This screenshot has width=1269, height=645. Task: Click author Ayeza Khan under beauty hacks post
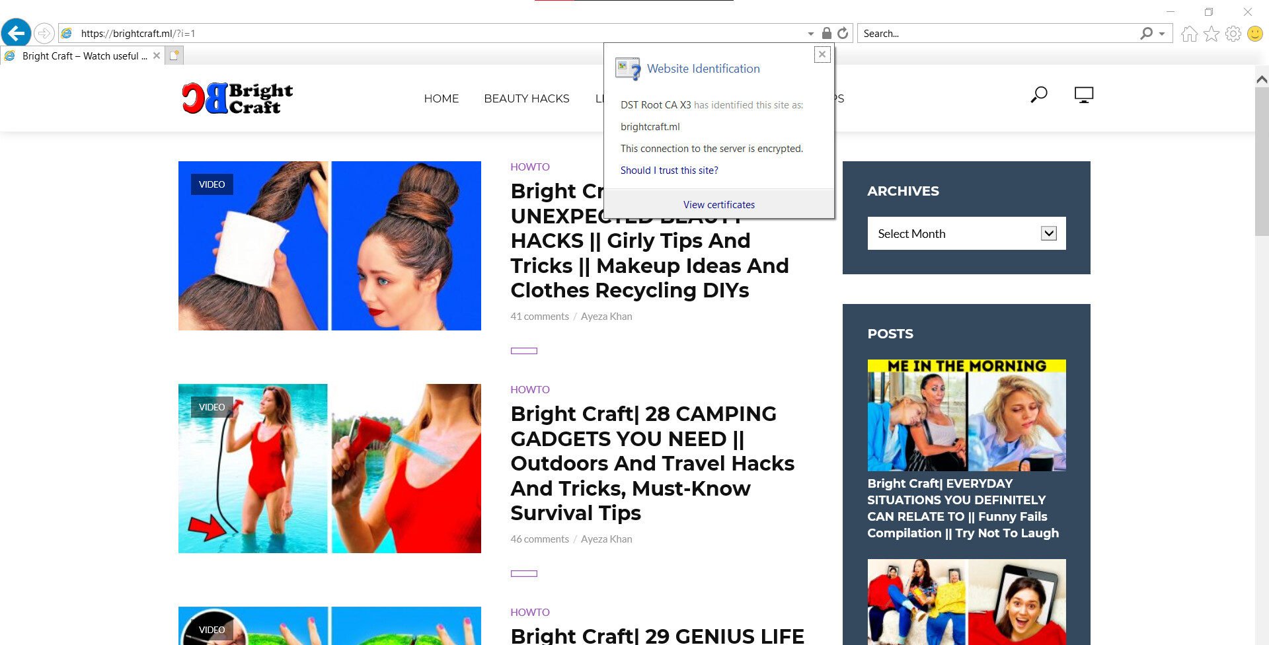pos(607,317)
